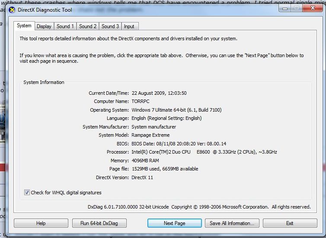Click Save All Information button

point(232,223)
